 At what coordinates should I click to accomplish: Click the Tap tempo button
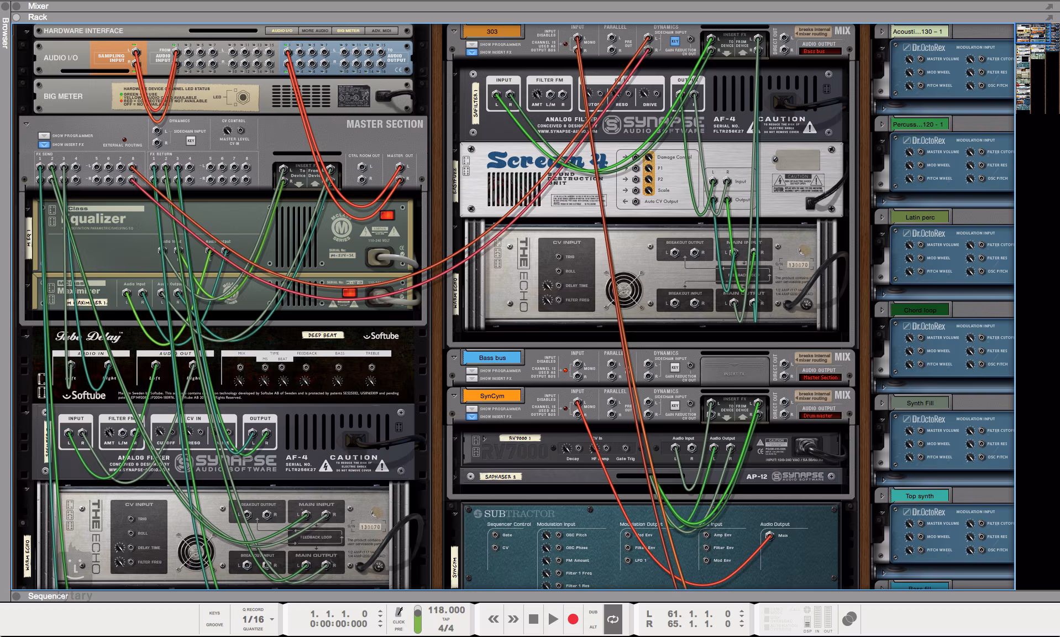tap(446, 619)
